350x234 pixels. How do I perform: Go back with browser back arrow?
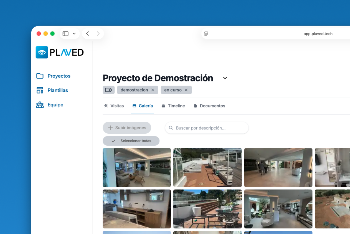(87, 34)
